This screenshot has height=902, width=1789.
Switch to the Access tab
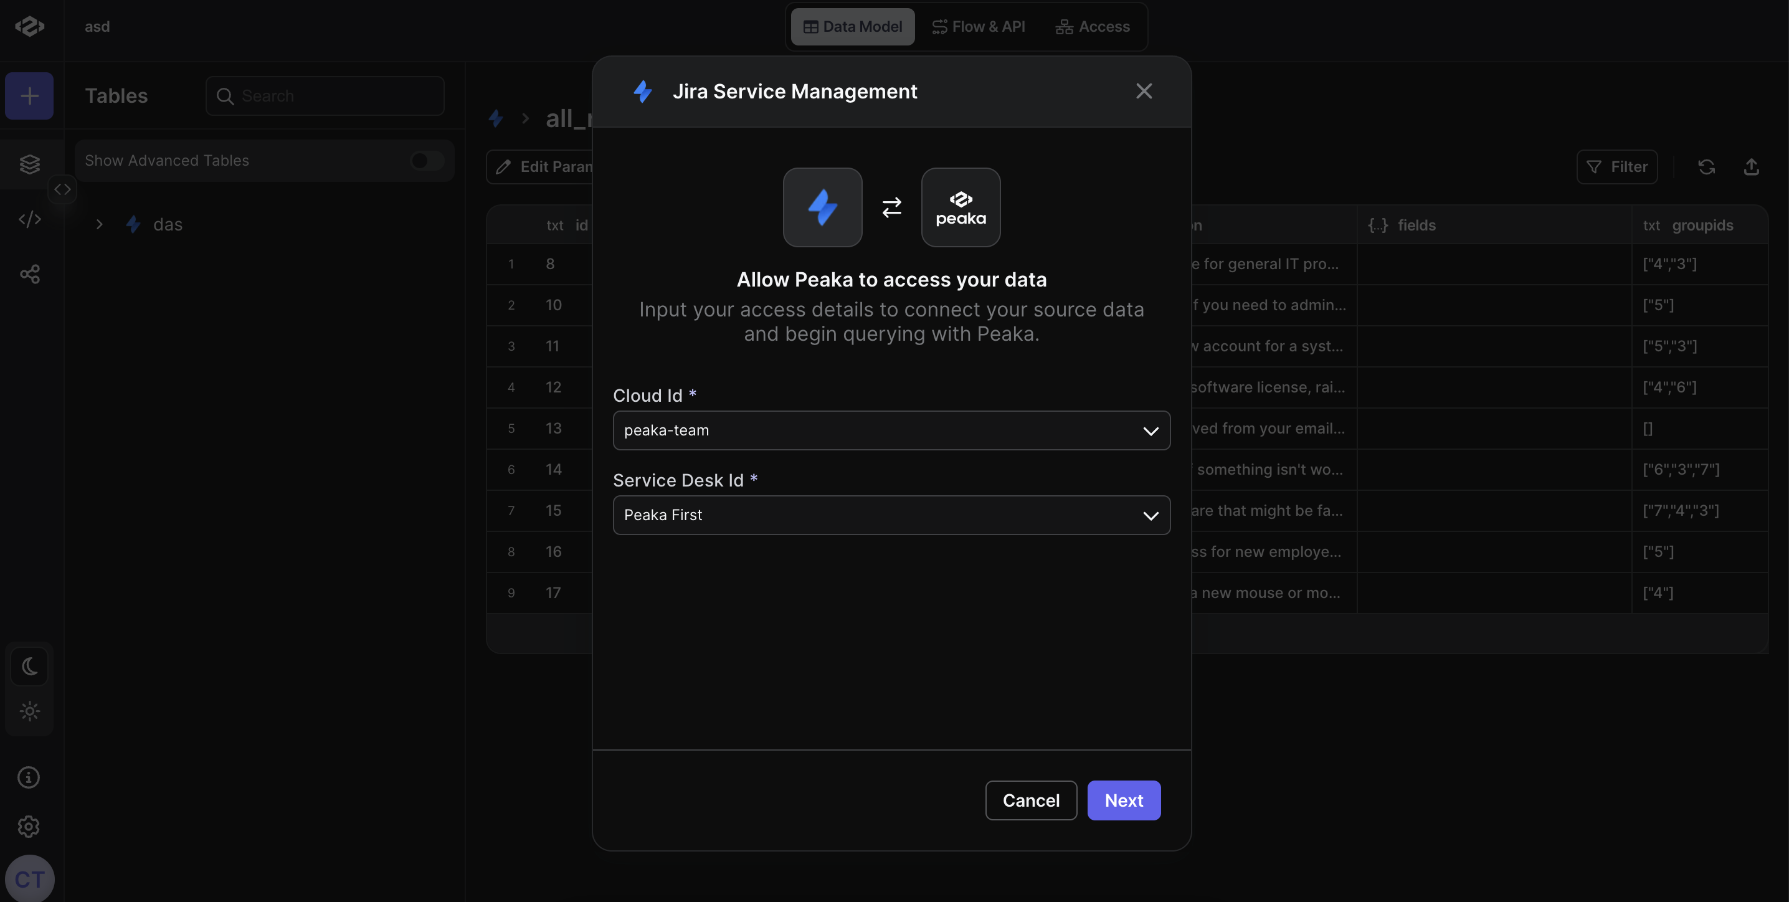coord(1093,26)
